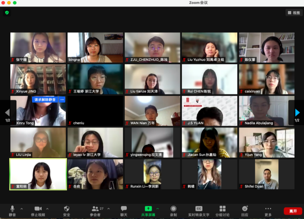Expand video options arrow beside camera
The height and width of the screenshot is (219, 304).
coord(47,209)
